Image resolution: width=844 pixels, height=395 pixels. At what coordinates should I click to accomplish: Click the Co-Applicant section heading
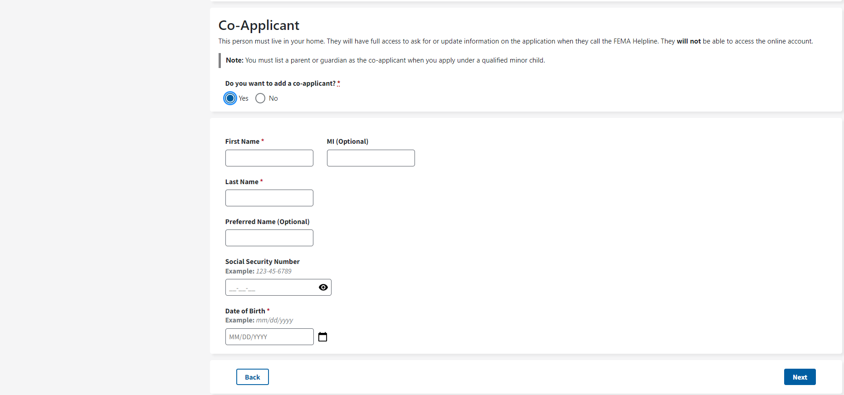tap(259, 25)
